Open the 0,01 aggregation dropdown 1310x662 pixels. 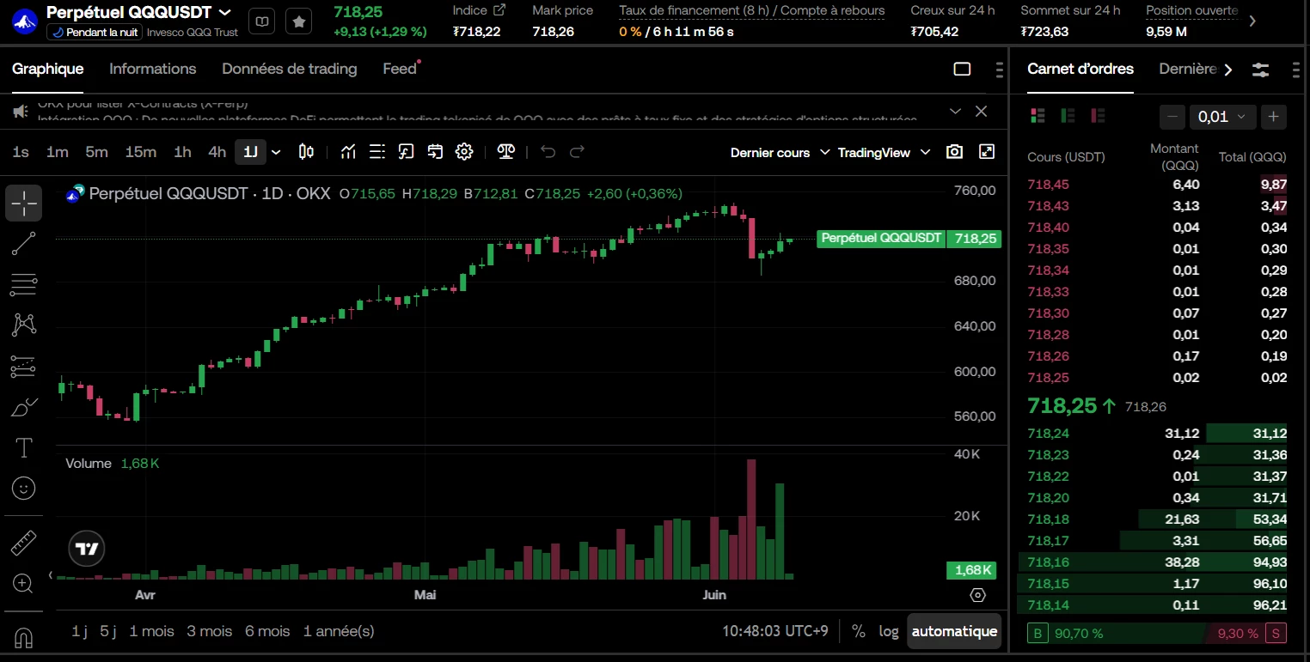click(x=1221, y=117)
